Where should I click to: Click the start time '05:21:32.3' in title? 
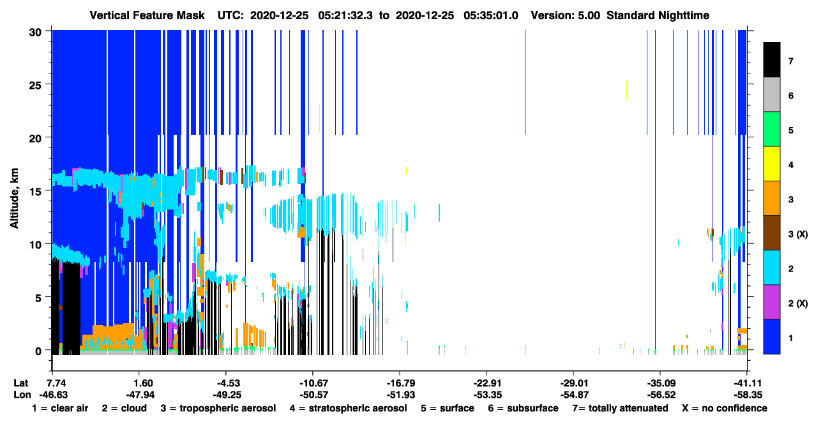[349, 15]
